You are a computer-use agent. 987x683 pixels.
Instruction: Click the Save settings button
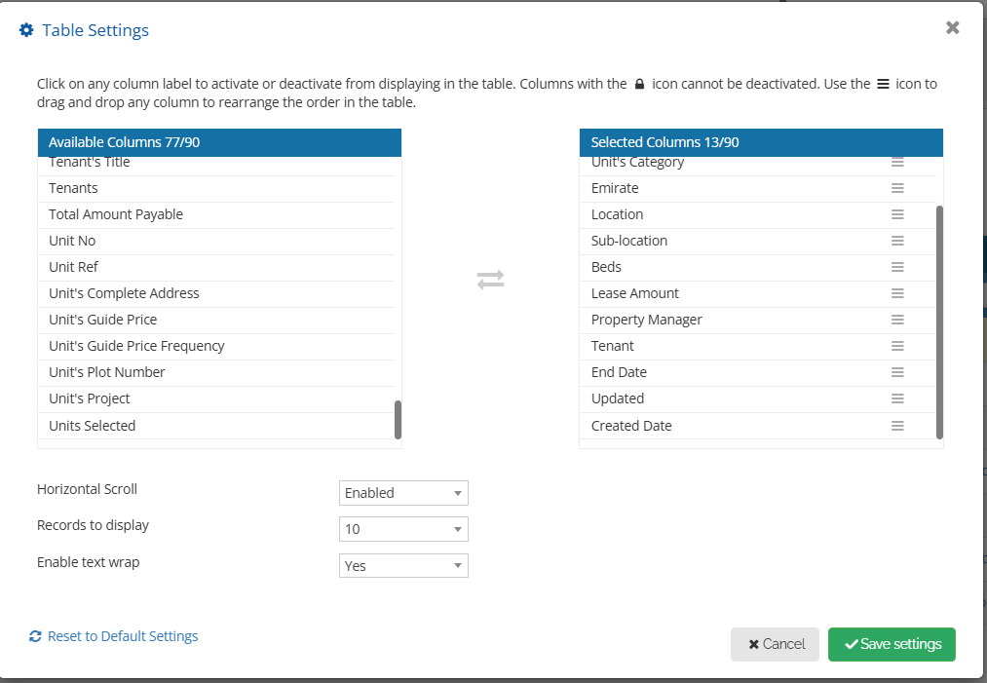892,644
